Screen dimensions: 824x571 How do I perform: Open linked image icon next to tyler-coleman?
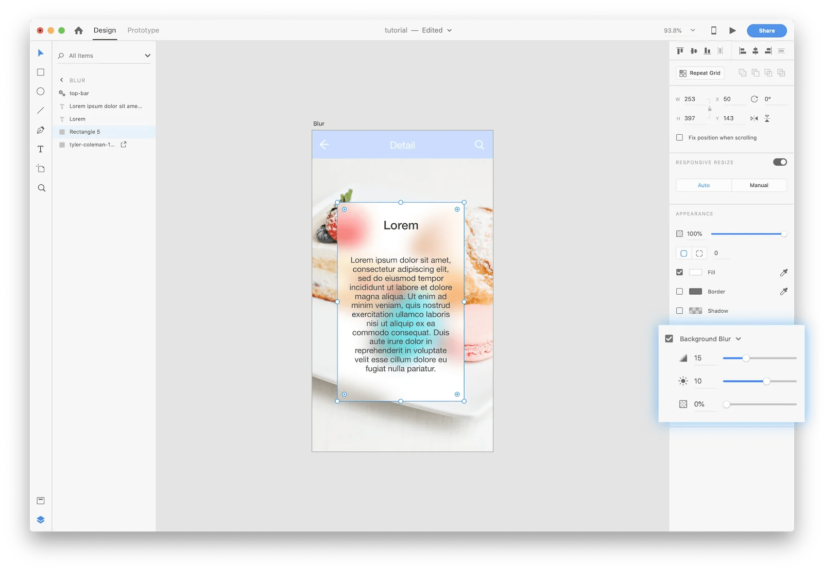tap(124, 145)
